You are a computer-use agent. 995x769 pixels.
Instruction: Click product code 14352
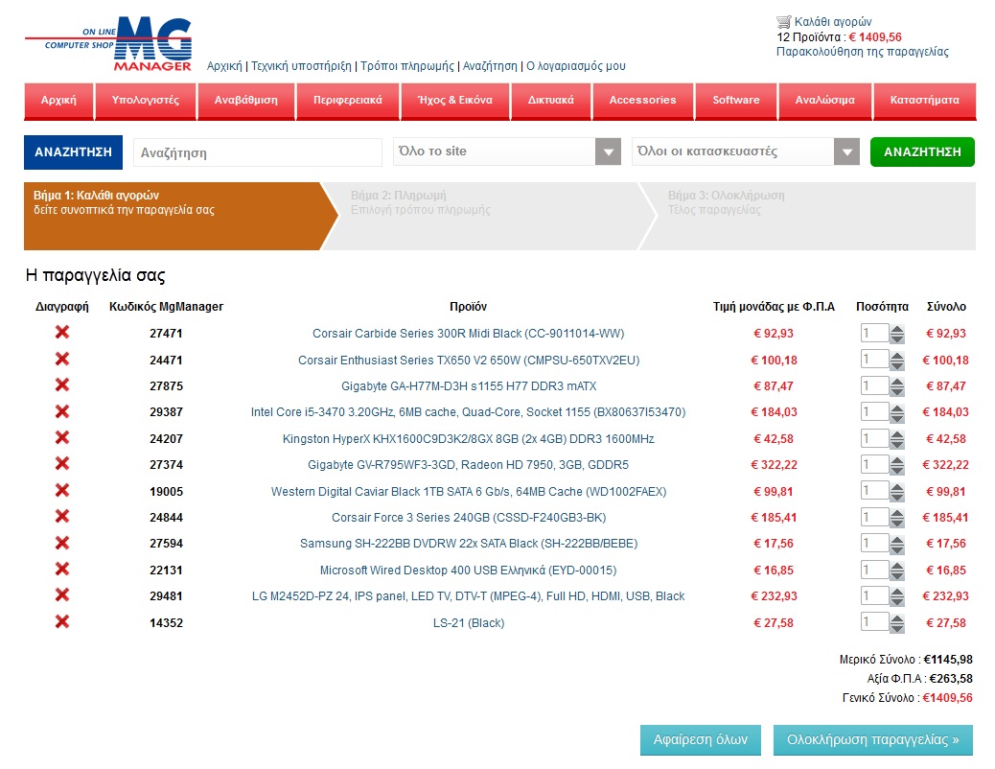[166, 623]
